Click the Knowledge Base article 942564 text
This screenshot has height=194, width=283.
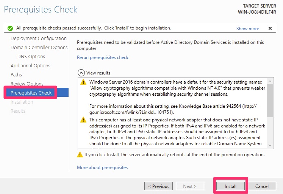[210, 106]
